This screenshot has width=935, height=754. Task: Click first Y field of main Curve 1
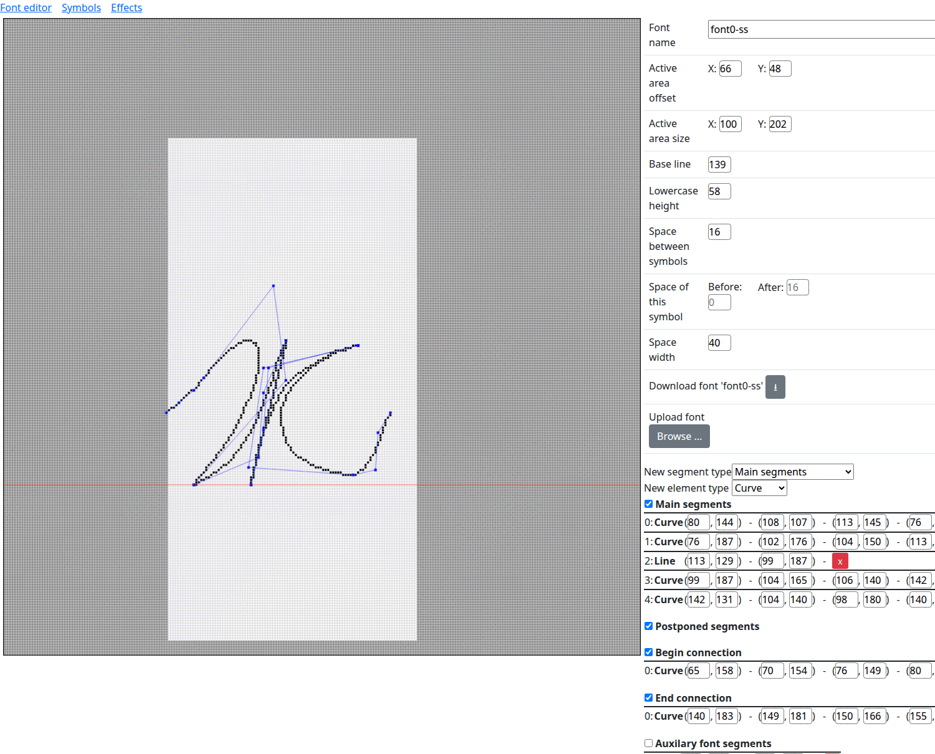tap(726, 542)
